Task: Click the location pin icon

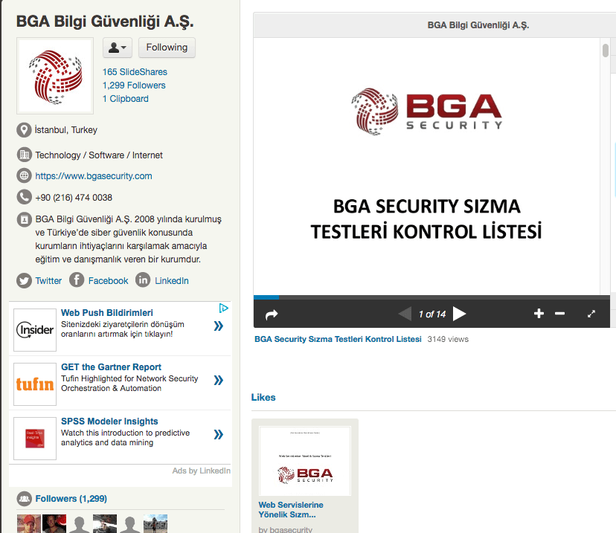Action: [x=24, y=130]
